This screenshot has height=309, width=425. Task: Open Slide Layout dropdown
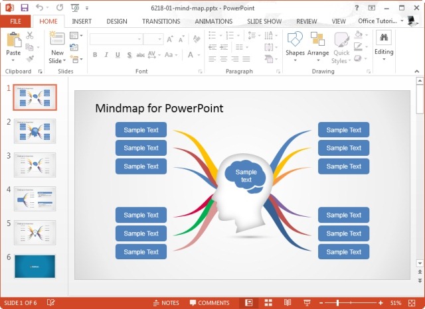tap(76, 35)
